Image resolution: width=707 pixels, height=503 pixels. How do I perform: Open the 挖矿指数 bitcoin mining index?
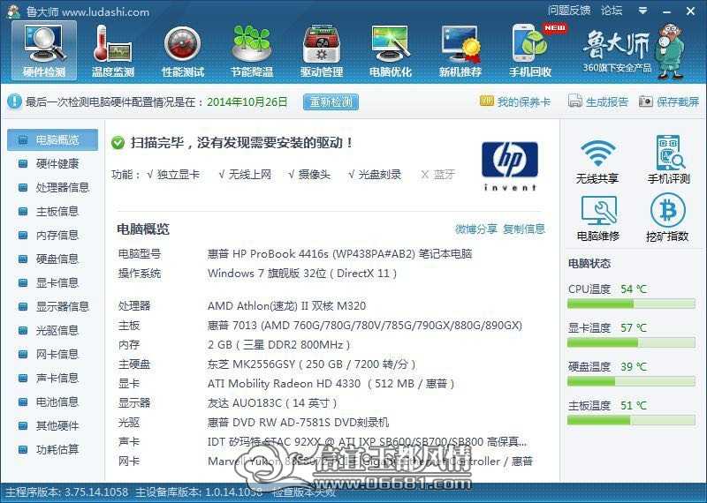(x=667, y=218)
